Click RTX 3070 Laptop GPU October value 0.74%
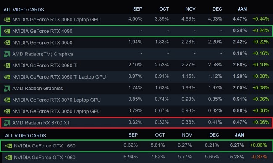This screenshot has width=273, height=163. 162,99
